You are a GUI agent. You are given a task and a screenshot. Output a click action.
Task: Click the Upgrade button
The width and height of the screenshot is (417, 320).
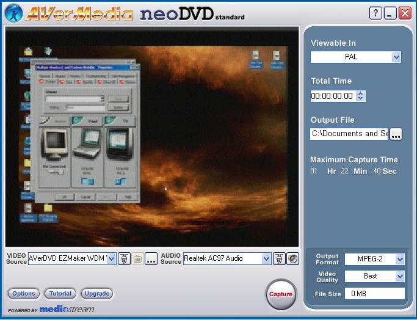pos(97,294)
